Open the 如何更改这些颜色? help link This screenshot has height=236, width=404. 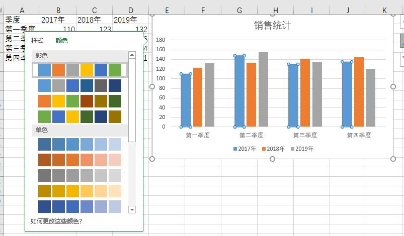pos(56,221)
